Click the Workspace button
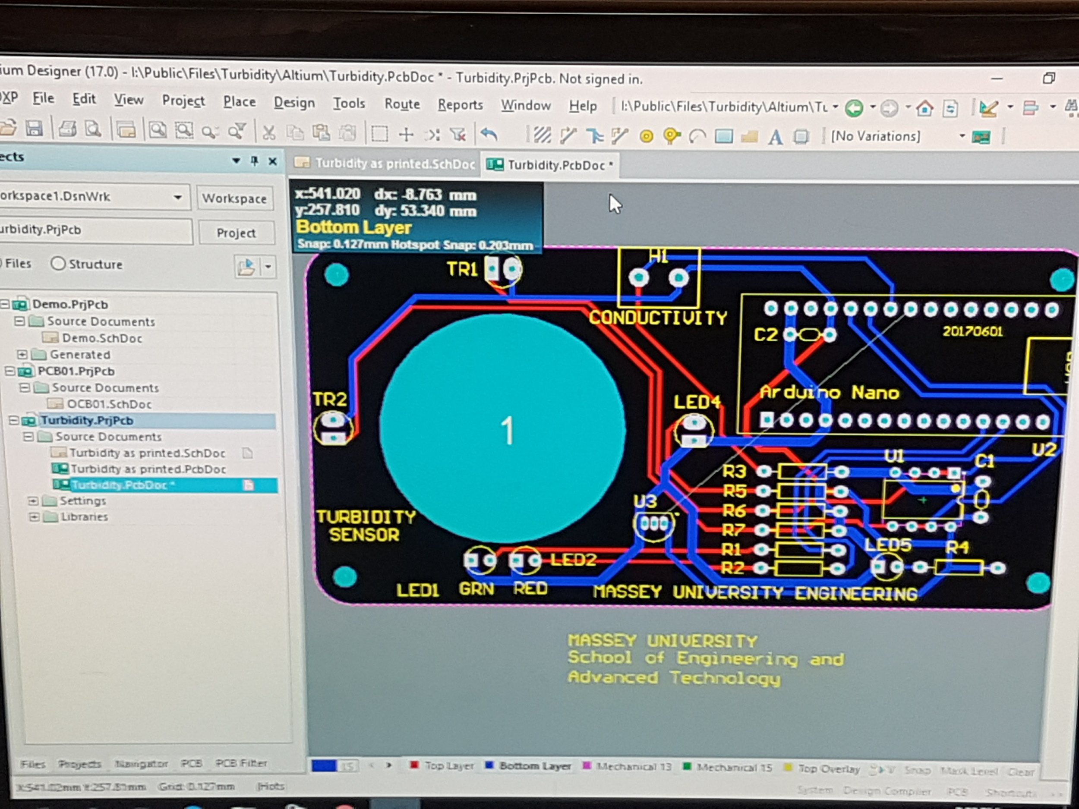The width and height of the screenshot is (1079, 809). [235, 198]
